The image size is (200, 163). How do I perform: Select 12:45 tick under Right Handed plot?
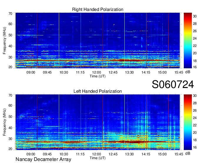[x=113, y=72]
